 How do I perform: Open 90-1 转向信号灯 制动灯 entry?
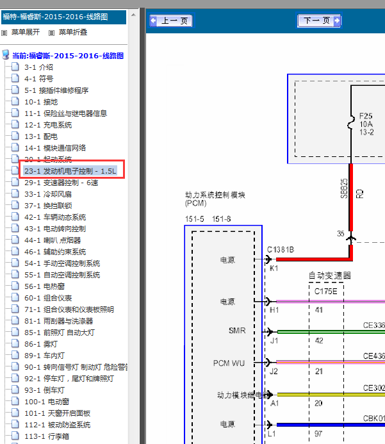pos(76,367)
